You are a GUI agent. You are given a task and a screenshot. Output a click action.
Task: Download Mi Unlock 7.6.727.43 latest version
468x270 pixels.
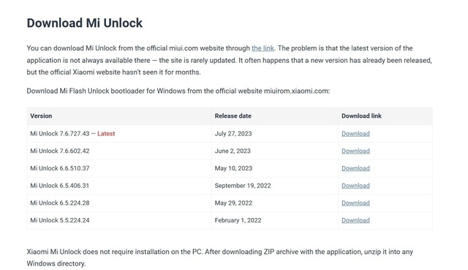point(355,133)
